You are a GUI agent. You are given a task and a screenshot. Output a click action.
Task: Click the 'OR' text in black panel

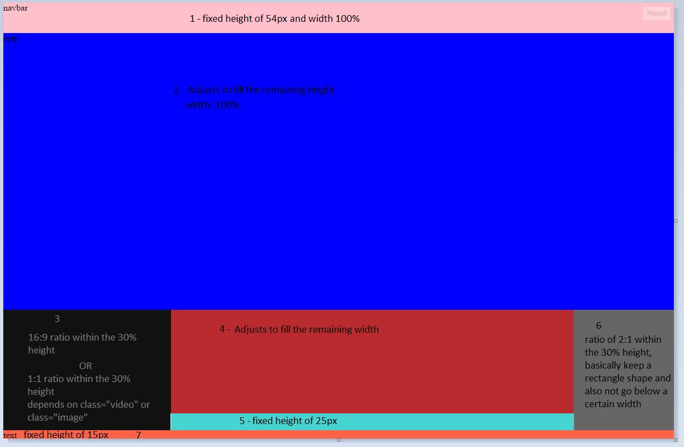pyautogui.click(x=85, y=366)
